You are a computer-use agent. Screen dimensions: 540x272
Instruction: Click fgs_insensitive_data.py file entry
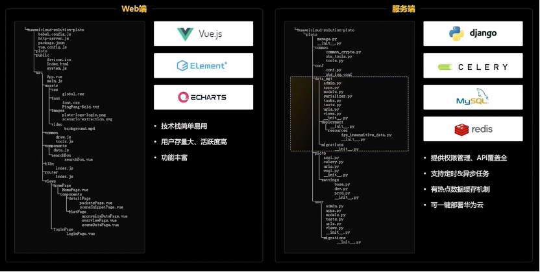[367, 135]
